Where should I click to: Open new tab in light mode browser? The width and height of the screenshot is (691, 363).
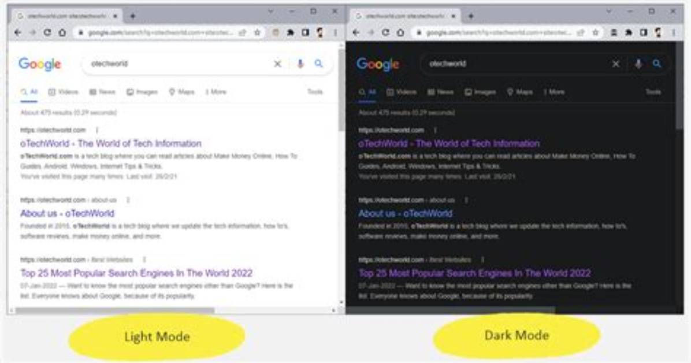(x=133, y=16)
